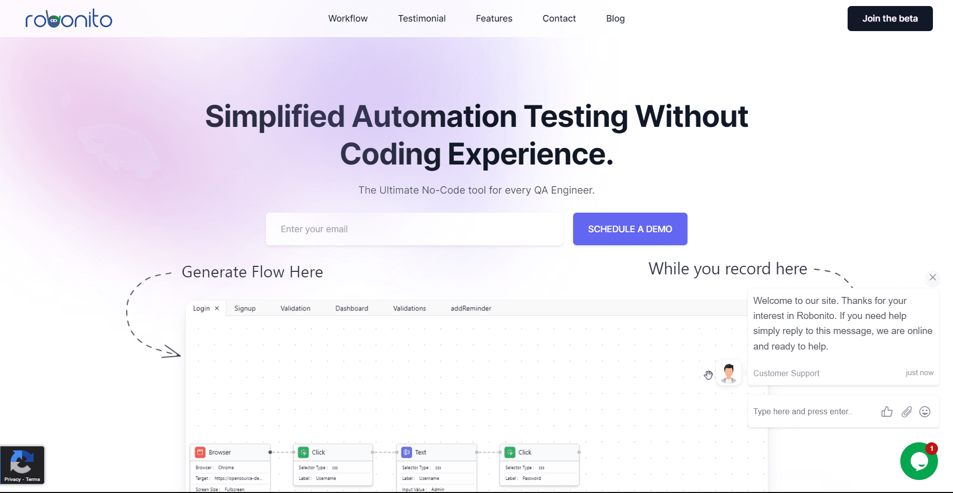Open the green chat bubble launcher
The width and height of the screenshot is (953, 493).
tap(918, 461)
